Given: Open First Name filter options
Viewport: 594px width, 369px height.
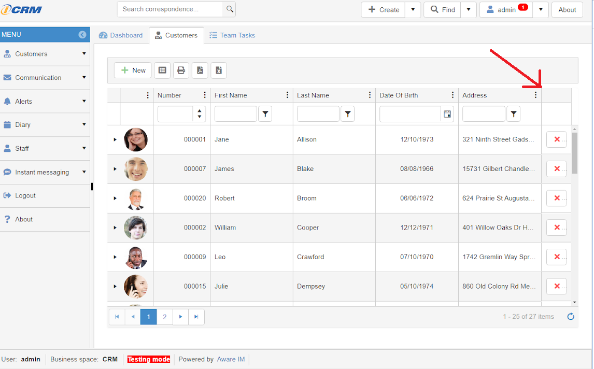Looking at the screenshot, I should 265,113.
